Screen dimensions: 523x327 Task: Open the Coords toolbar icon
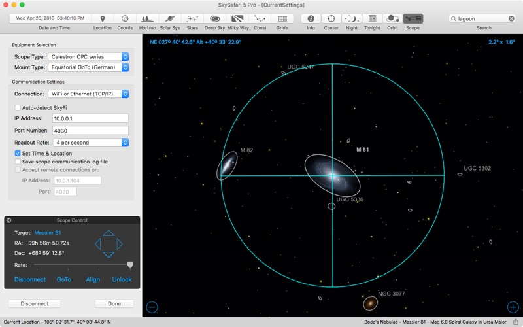125,19
